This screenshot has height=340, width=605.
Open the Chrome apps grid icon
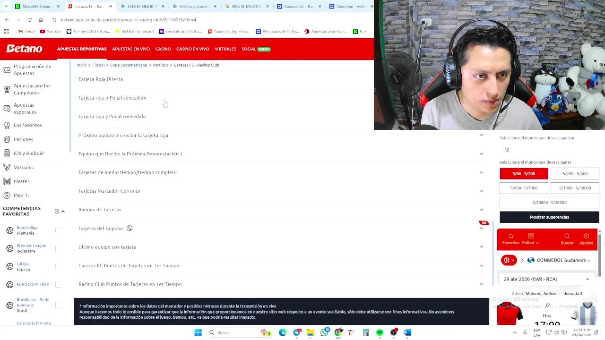[x=6, y=31]
